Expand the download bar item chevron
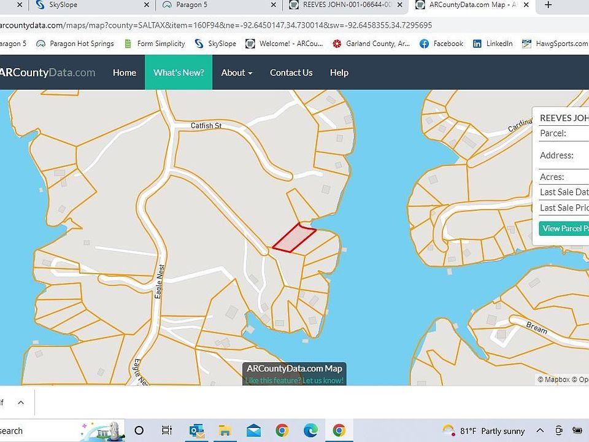 point(20,403)
